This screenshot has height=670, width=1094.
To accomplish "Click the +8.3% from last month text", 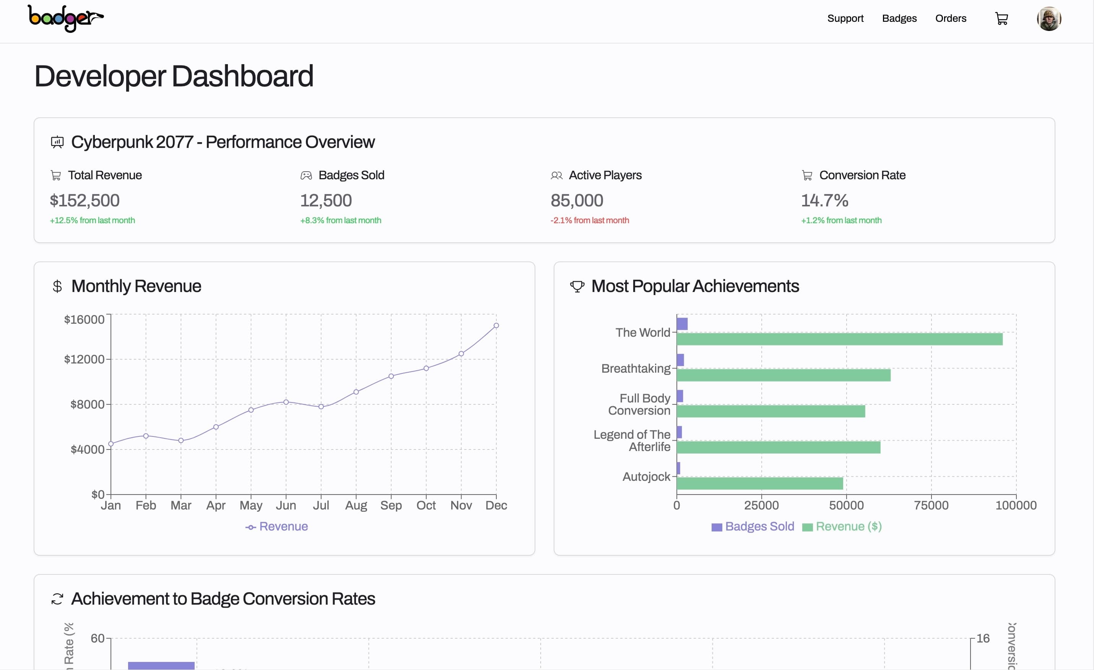I will click(341, 221).
